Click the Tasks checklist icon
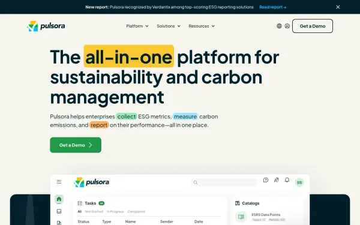The image size is (360, 225). click(80, 203)
